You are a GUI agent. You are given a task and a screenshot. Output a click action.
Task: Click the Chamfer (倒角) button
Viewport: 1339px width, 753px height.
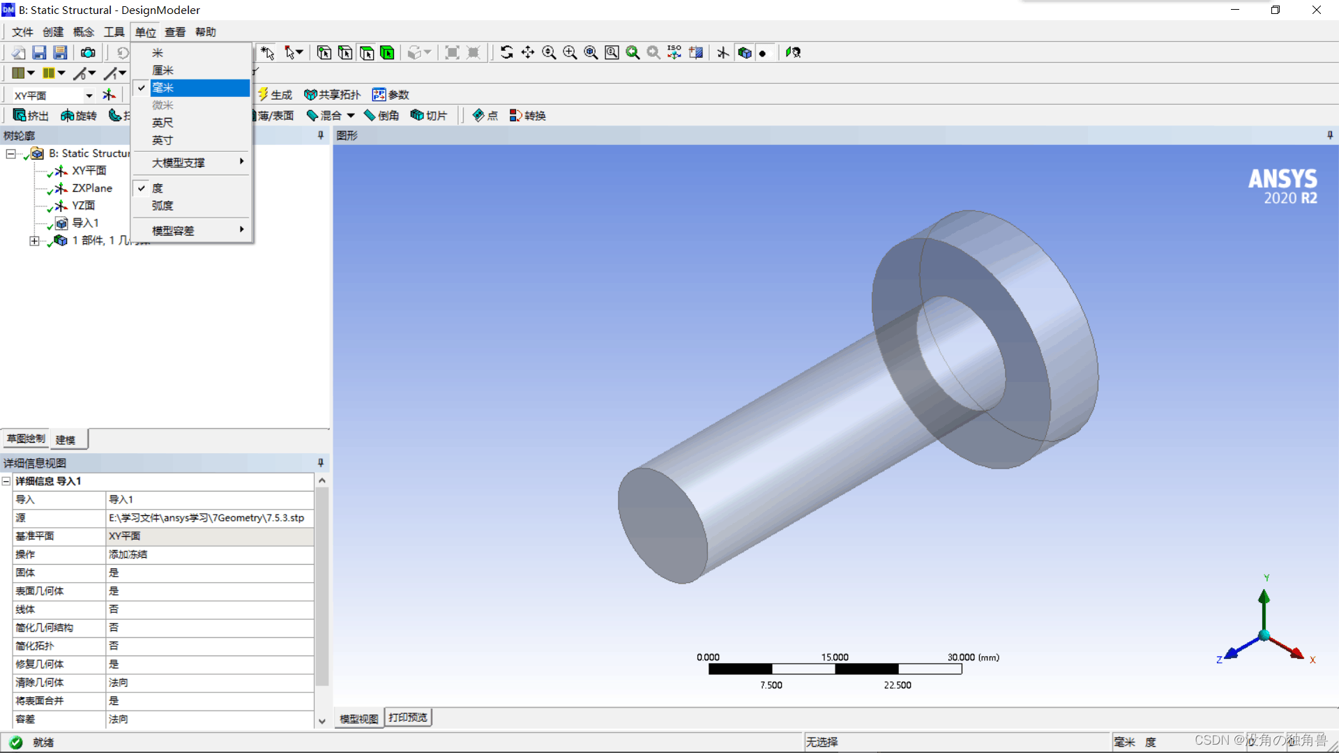[381, 116]
